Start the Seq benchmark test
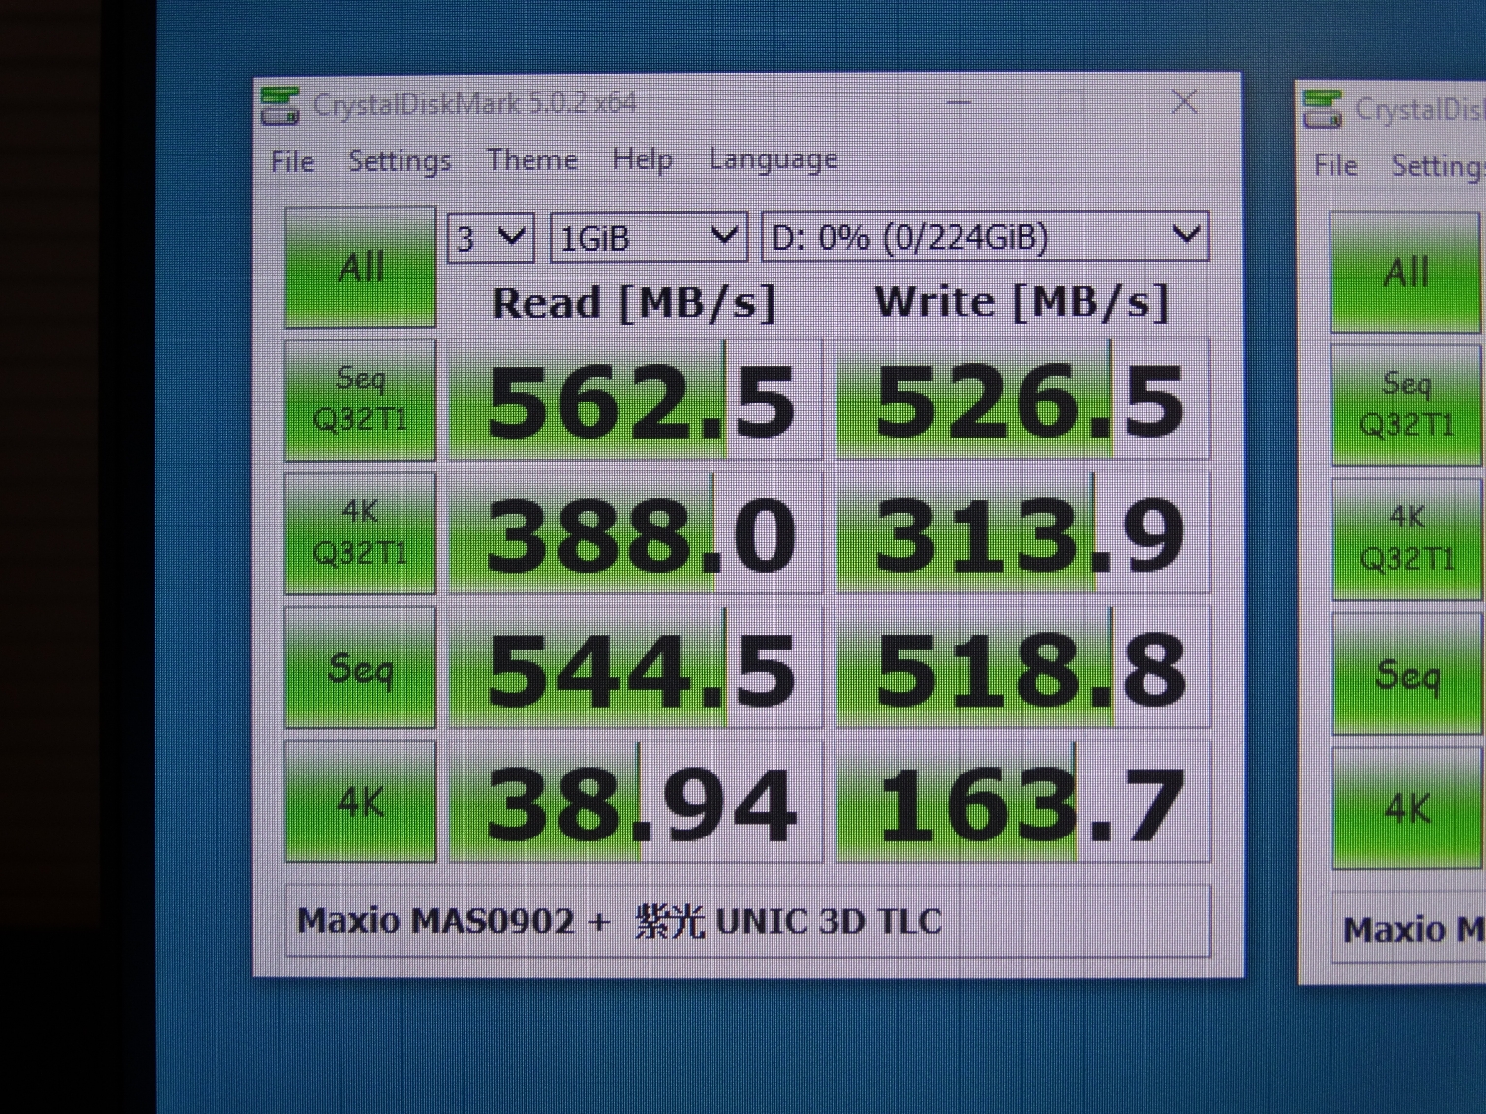This screenshot has height=1114, width=1486. (x=360, y=668)
